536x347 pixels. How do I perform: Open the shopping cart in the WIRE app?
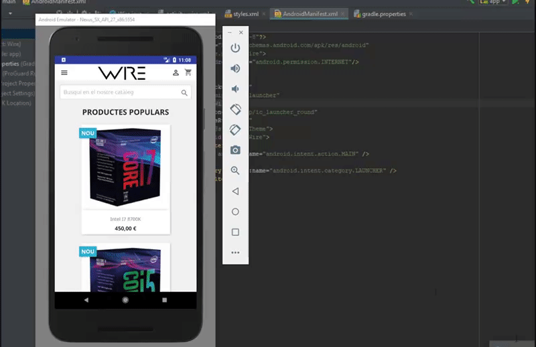(x=188, y=72)
